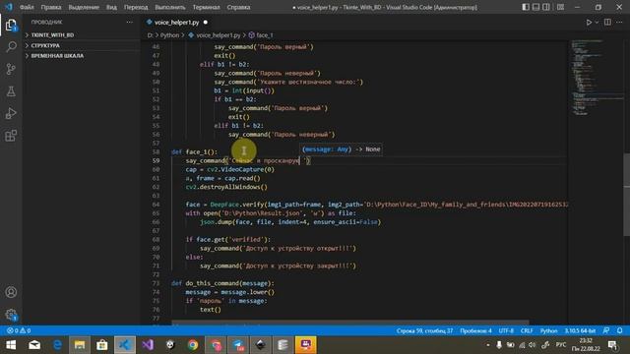Open the Action Center notification icon
The height and width of the screenshot is (354, 630).
(x=613, y=345)
